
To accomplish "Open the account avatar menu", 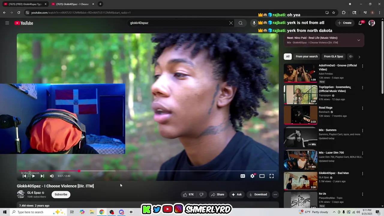I will [x=372, y=23].
